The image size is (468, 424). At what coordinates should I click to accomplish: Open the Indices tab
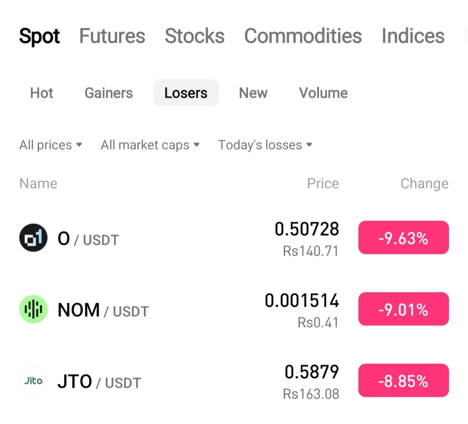click(413, 36)
